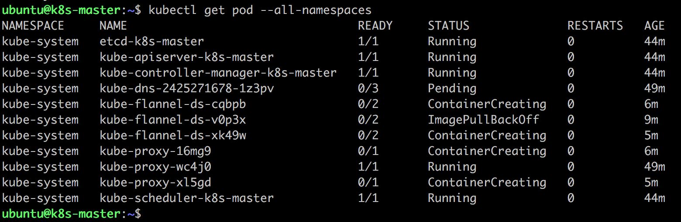This screenshot has height=222, width=681.
Task: Click the ImagePullBackOff status text
Action: click(483, 120)
